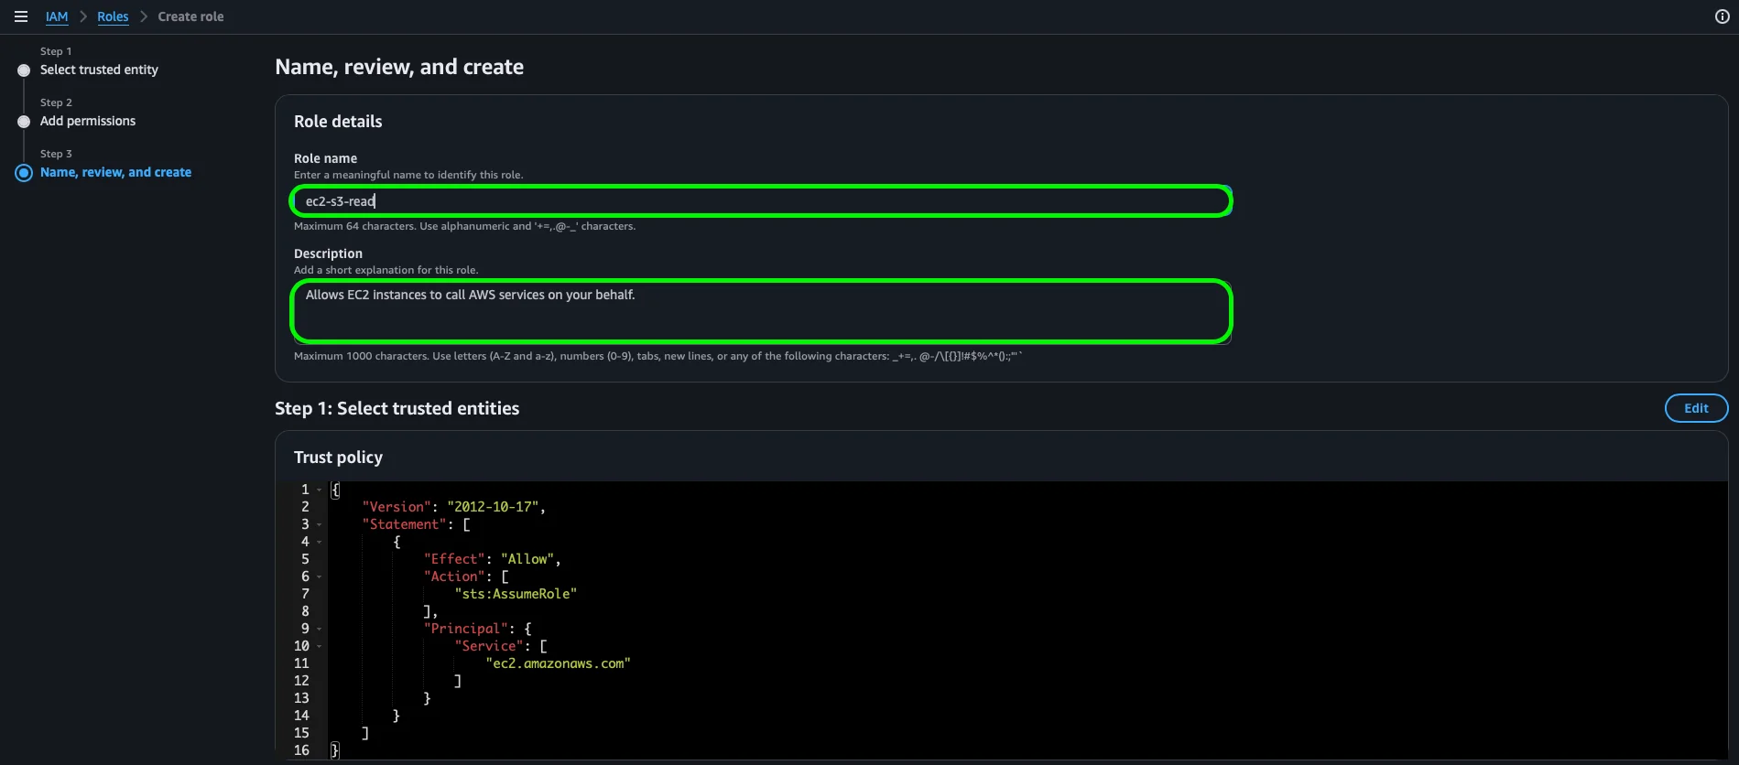The height and width of the screenshot is (765, 1739).
Task: Click the "Effect" key in the policy
Action: pyautogui.click(x=454, y=559)
